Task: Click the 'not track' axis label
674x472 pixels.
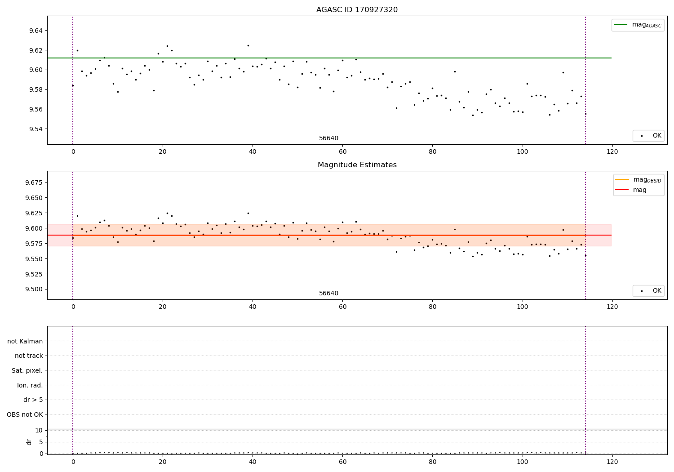Action: pos(29,356)
